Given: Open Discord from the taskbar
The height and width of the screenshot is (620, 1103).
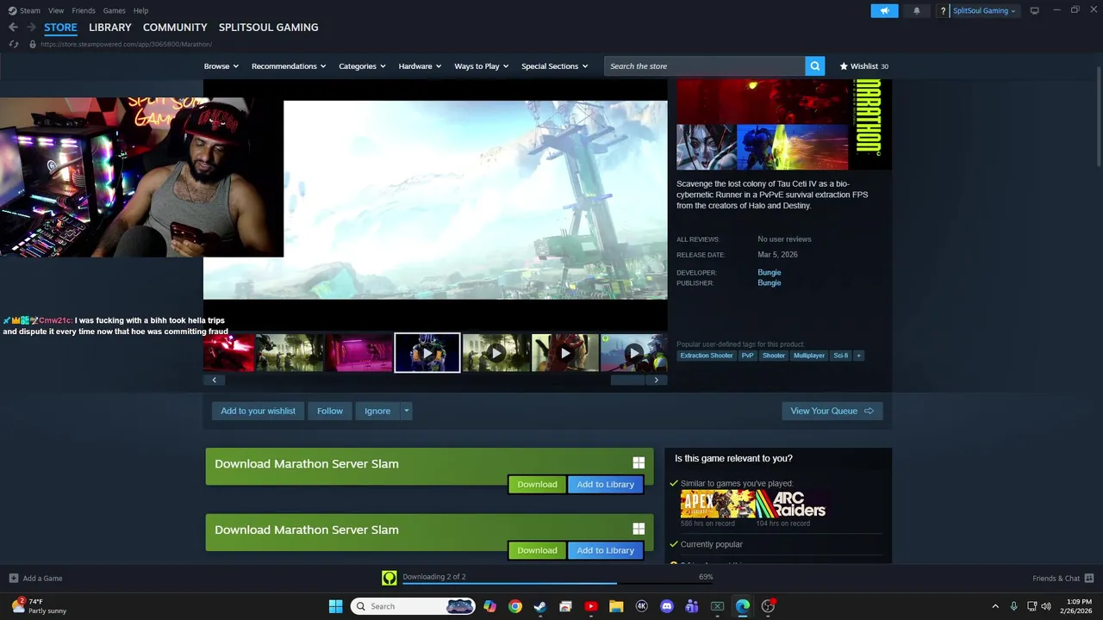Looking at the screenshot, I should (666, 606).
